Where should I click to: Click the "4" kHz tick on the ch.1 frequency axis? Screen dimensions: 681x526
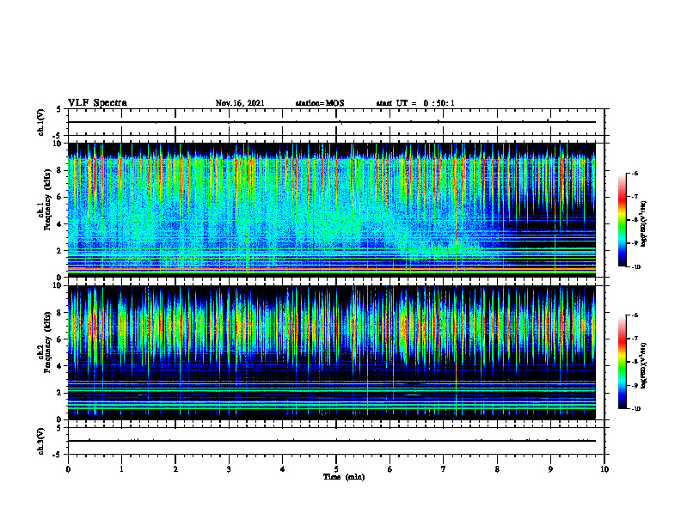click(59, 224)
